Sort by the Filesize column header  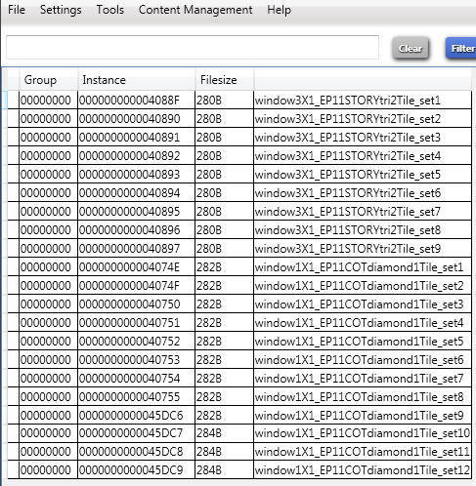(x=225, y=80)
